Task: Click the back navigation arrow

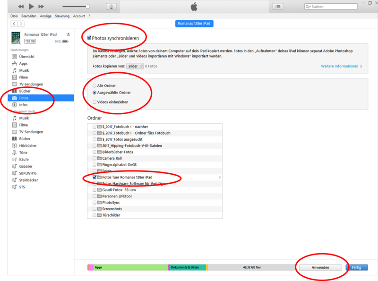Action: point(14,24)
